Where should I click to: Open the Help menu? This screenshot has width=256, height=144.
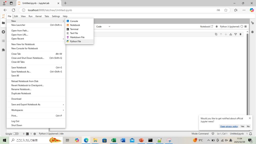point(65,16)
